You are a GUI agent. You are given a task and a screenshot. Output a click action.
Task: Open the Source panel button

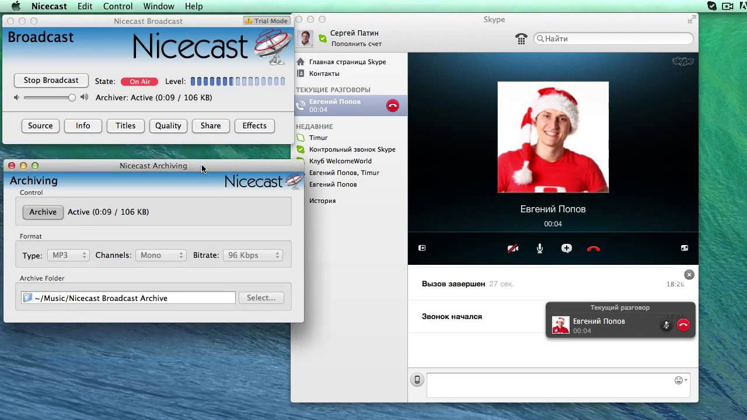pos(40,125)
